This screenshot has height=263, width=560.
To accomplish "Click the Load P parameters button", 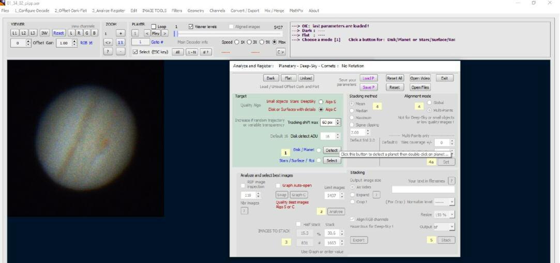I will [368, 78].
